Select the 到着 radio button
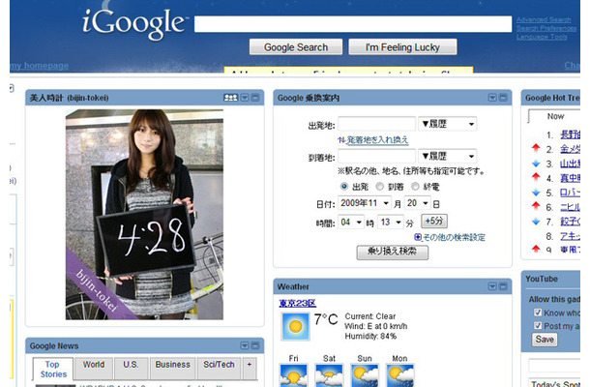The width and height of the screenshot is (590, 387). pos(380,187)
